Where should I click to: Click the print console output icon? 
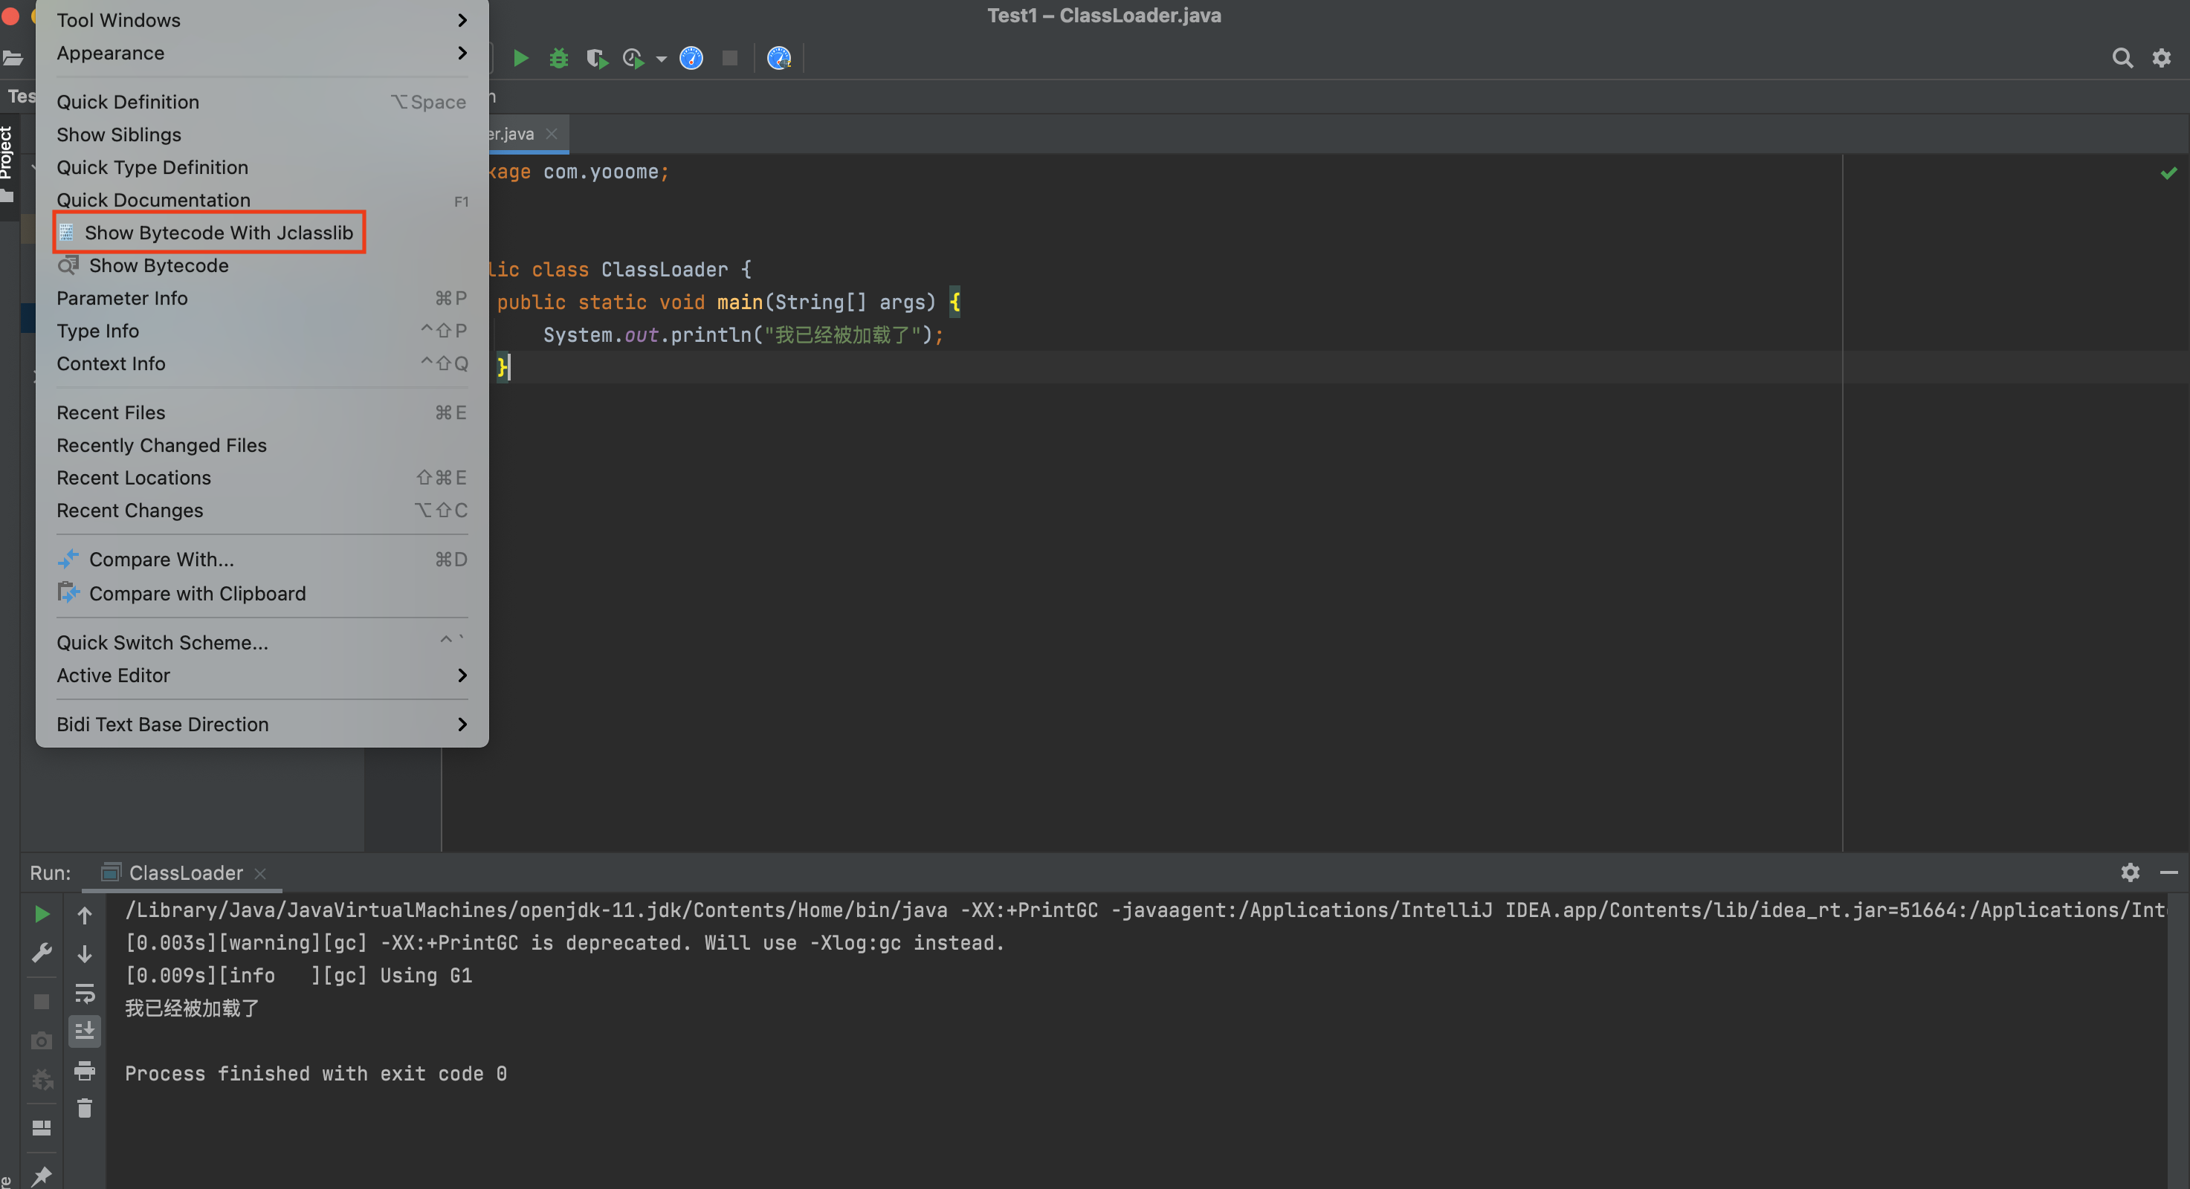point(84,1070)
